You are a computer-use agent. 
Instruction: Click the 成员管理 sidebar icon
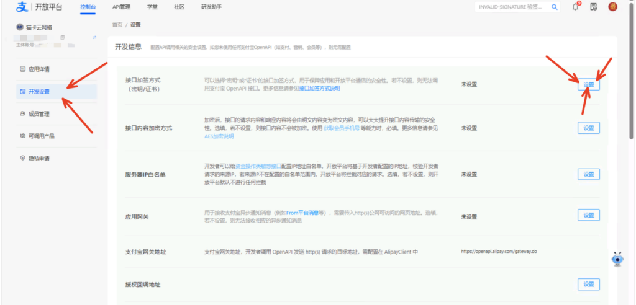point(23,114)
